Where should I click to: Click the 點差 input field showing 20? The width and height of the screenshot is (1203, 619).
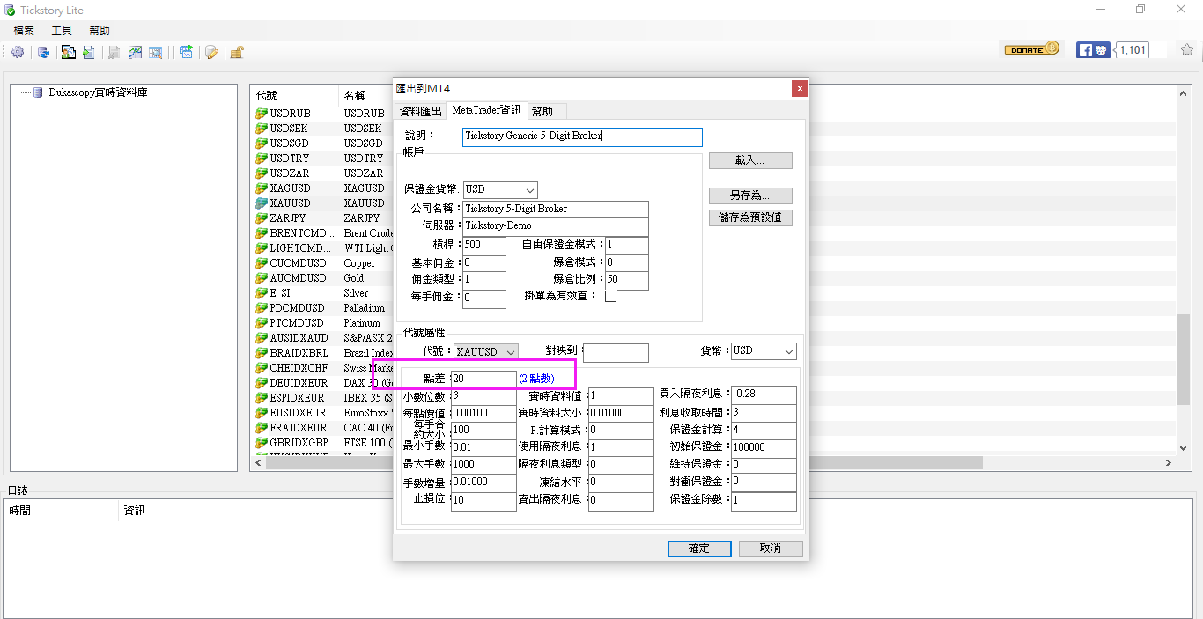[x=483, y=379]
